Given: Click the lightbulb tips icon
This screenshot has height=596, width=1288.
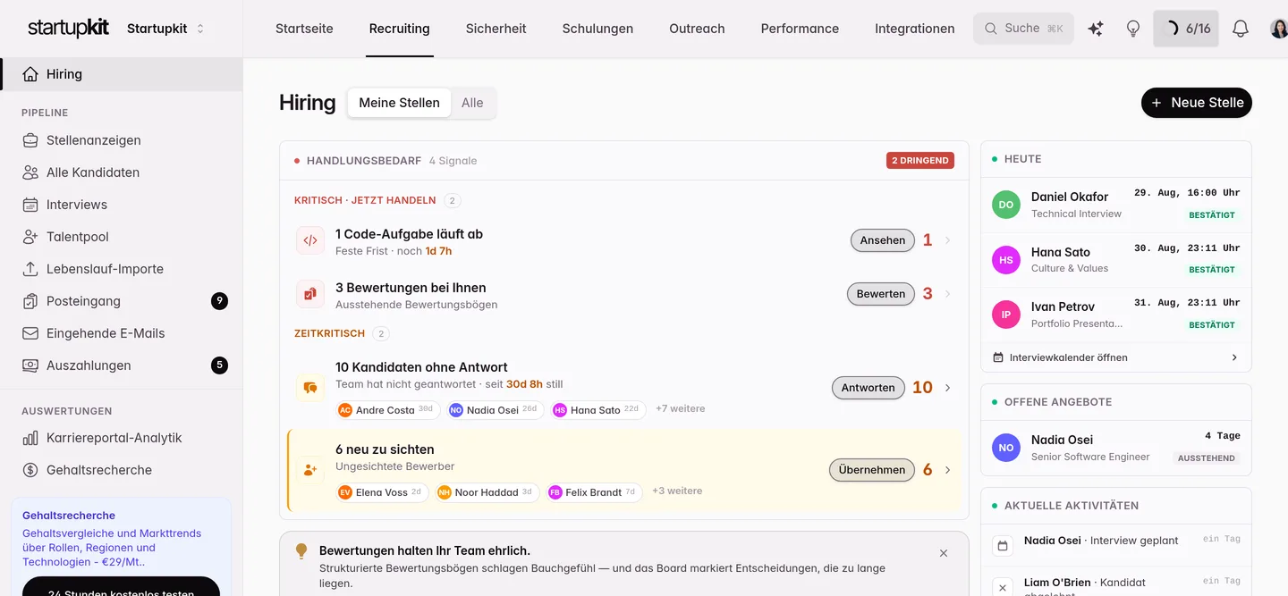Looking at the screenshot, I should click(x=1133, y=29).
